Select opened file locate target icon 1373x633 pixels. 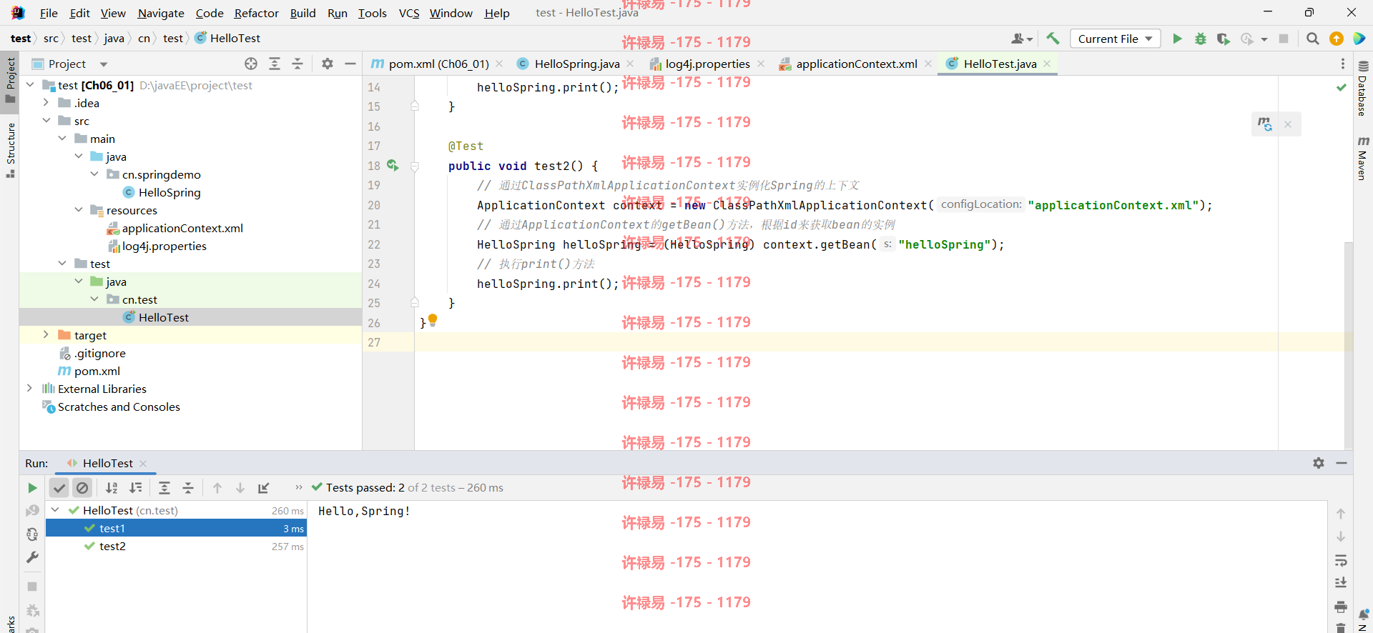[251, 64]
